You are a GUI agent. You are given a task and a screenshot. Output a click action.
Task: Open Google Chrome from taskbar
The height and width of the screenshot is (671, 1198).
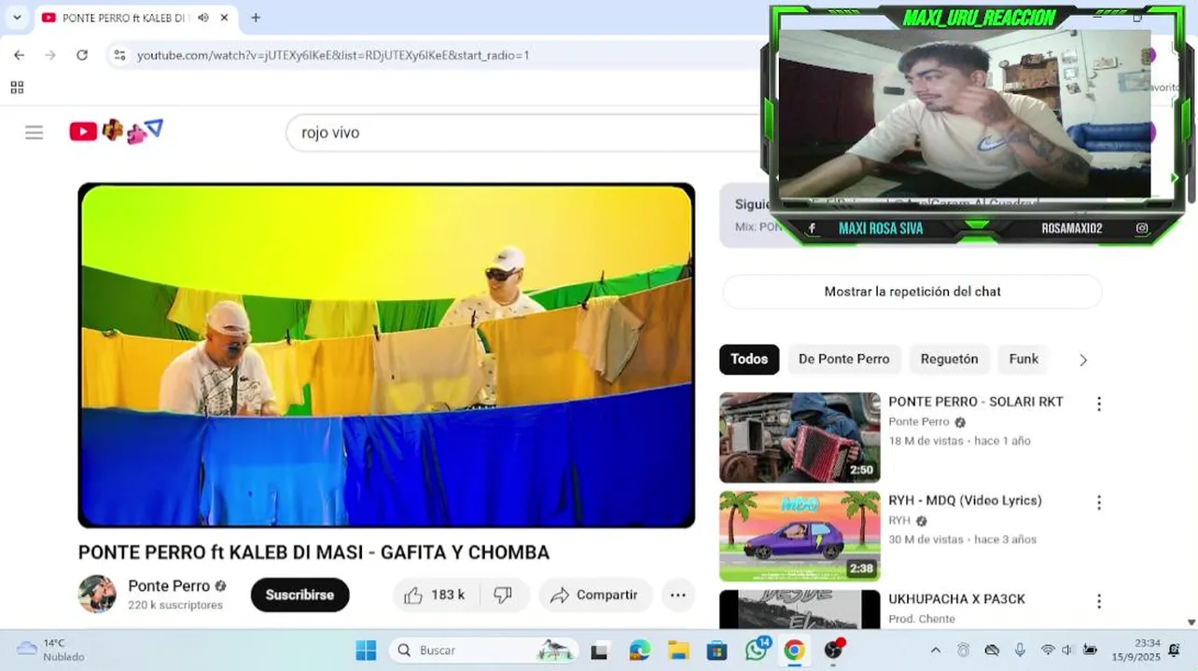point(794,650)
